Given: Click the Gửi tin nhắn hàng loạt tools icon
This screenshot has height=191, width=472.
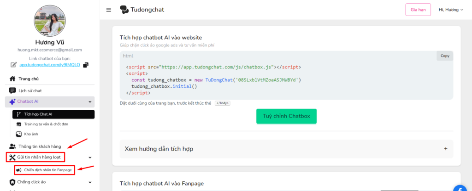Looking at the screenshot, I should [x=12, y=157].
